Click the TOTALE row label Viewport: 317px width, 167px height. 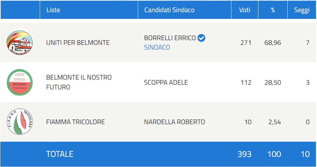click(x=60, y=154)
